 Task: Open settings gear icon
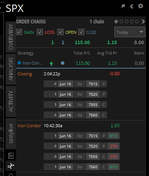pos(141,6)
